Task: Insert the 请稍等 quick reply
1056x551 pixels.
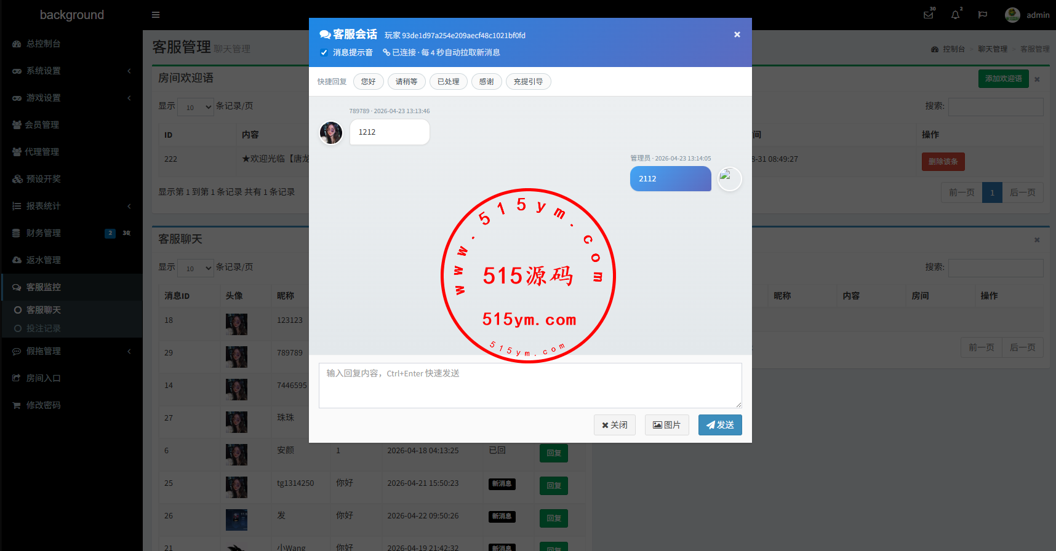Action: (x=406, y=82)
